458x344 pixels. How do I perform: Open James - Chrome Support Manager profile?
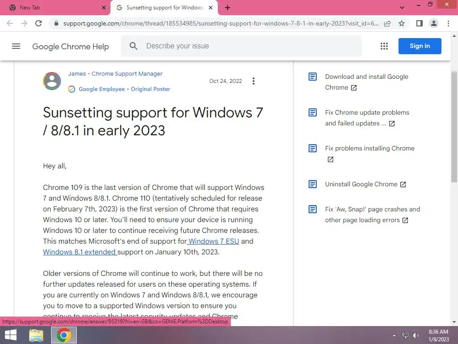(x=115, y=74)
